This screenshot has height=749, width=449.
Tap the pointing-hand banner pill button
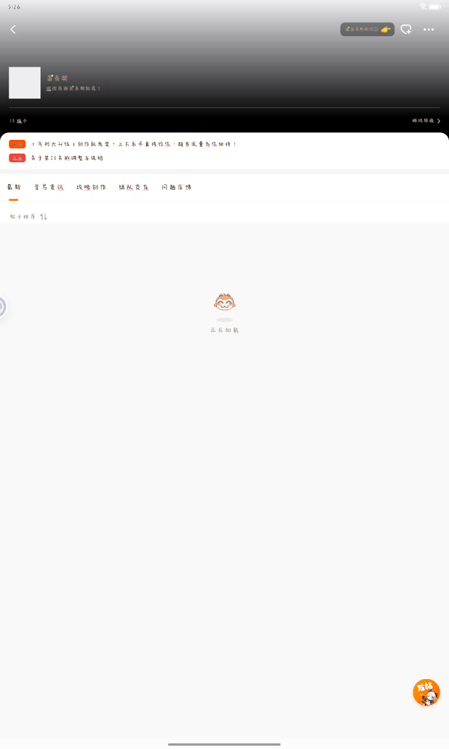[367, 29]
